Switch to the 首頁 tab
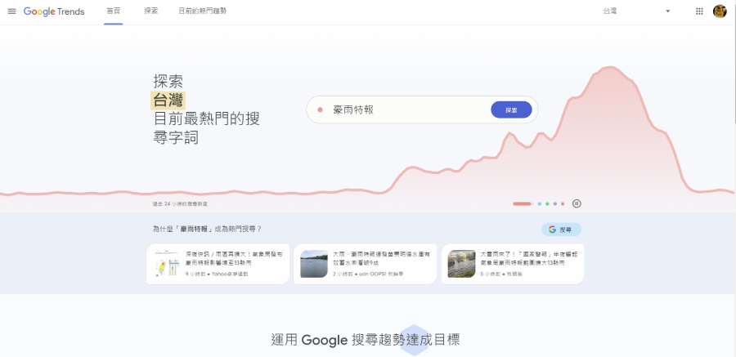Viewport: 736px width, 357px height. click(x=113, y=11)
